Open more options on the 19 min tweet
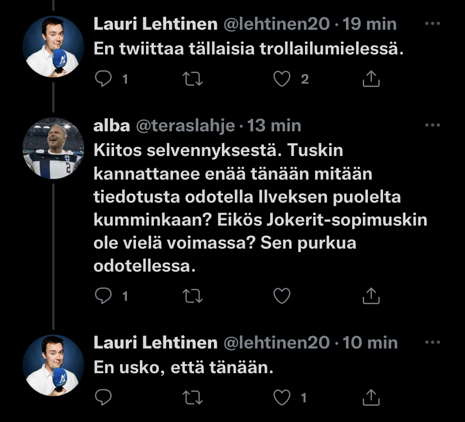Screen dimensions: 465x422 tap(432, 24)
